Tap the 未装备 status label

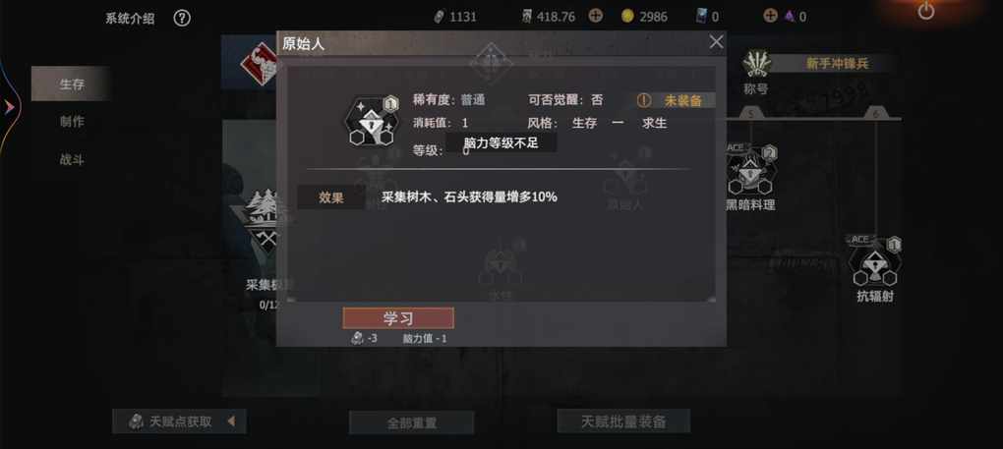(677, 100)
